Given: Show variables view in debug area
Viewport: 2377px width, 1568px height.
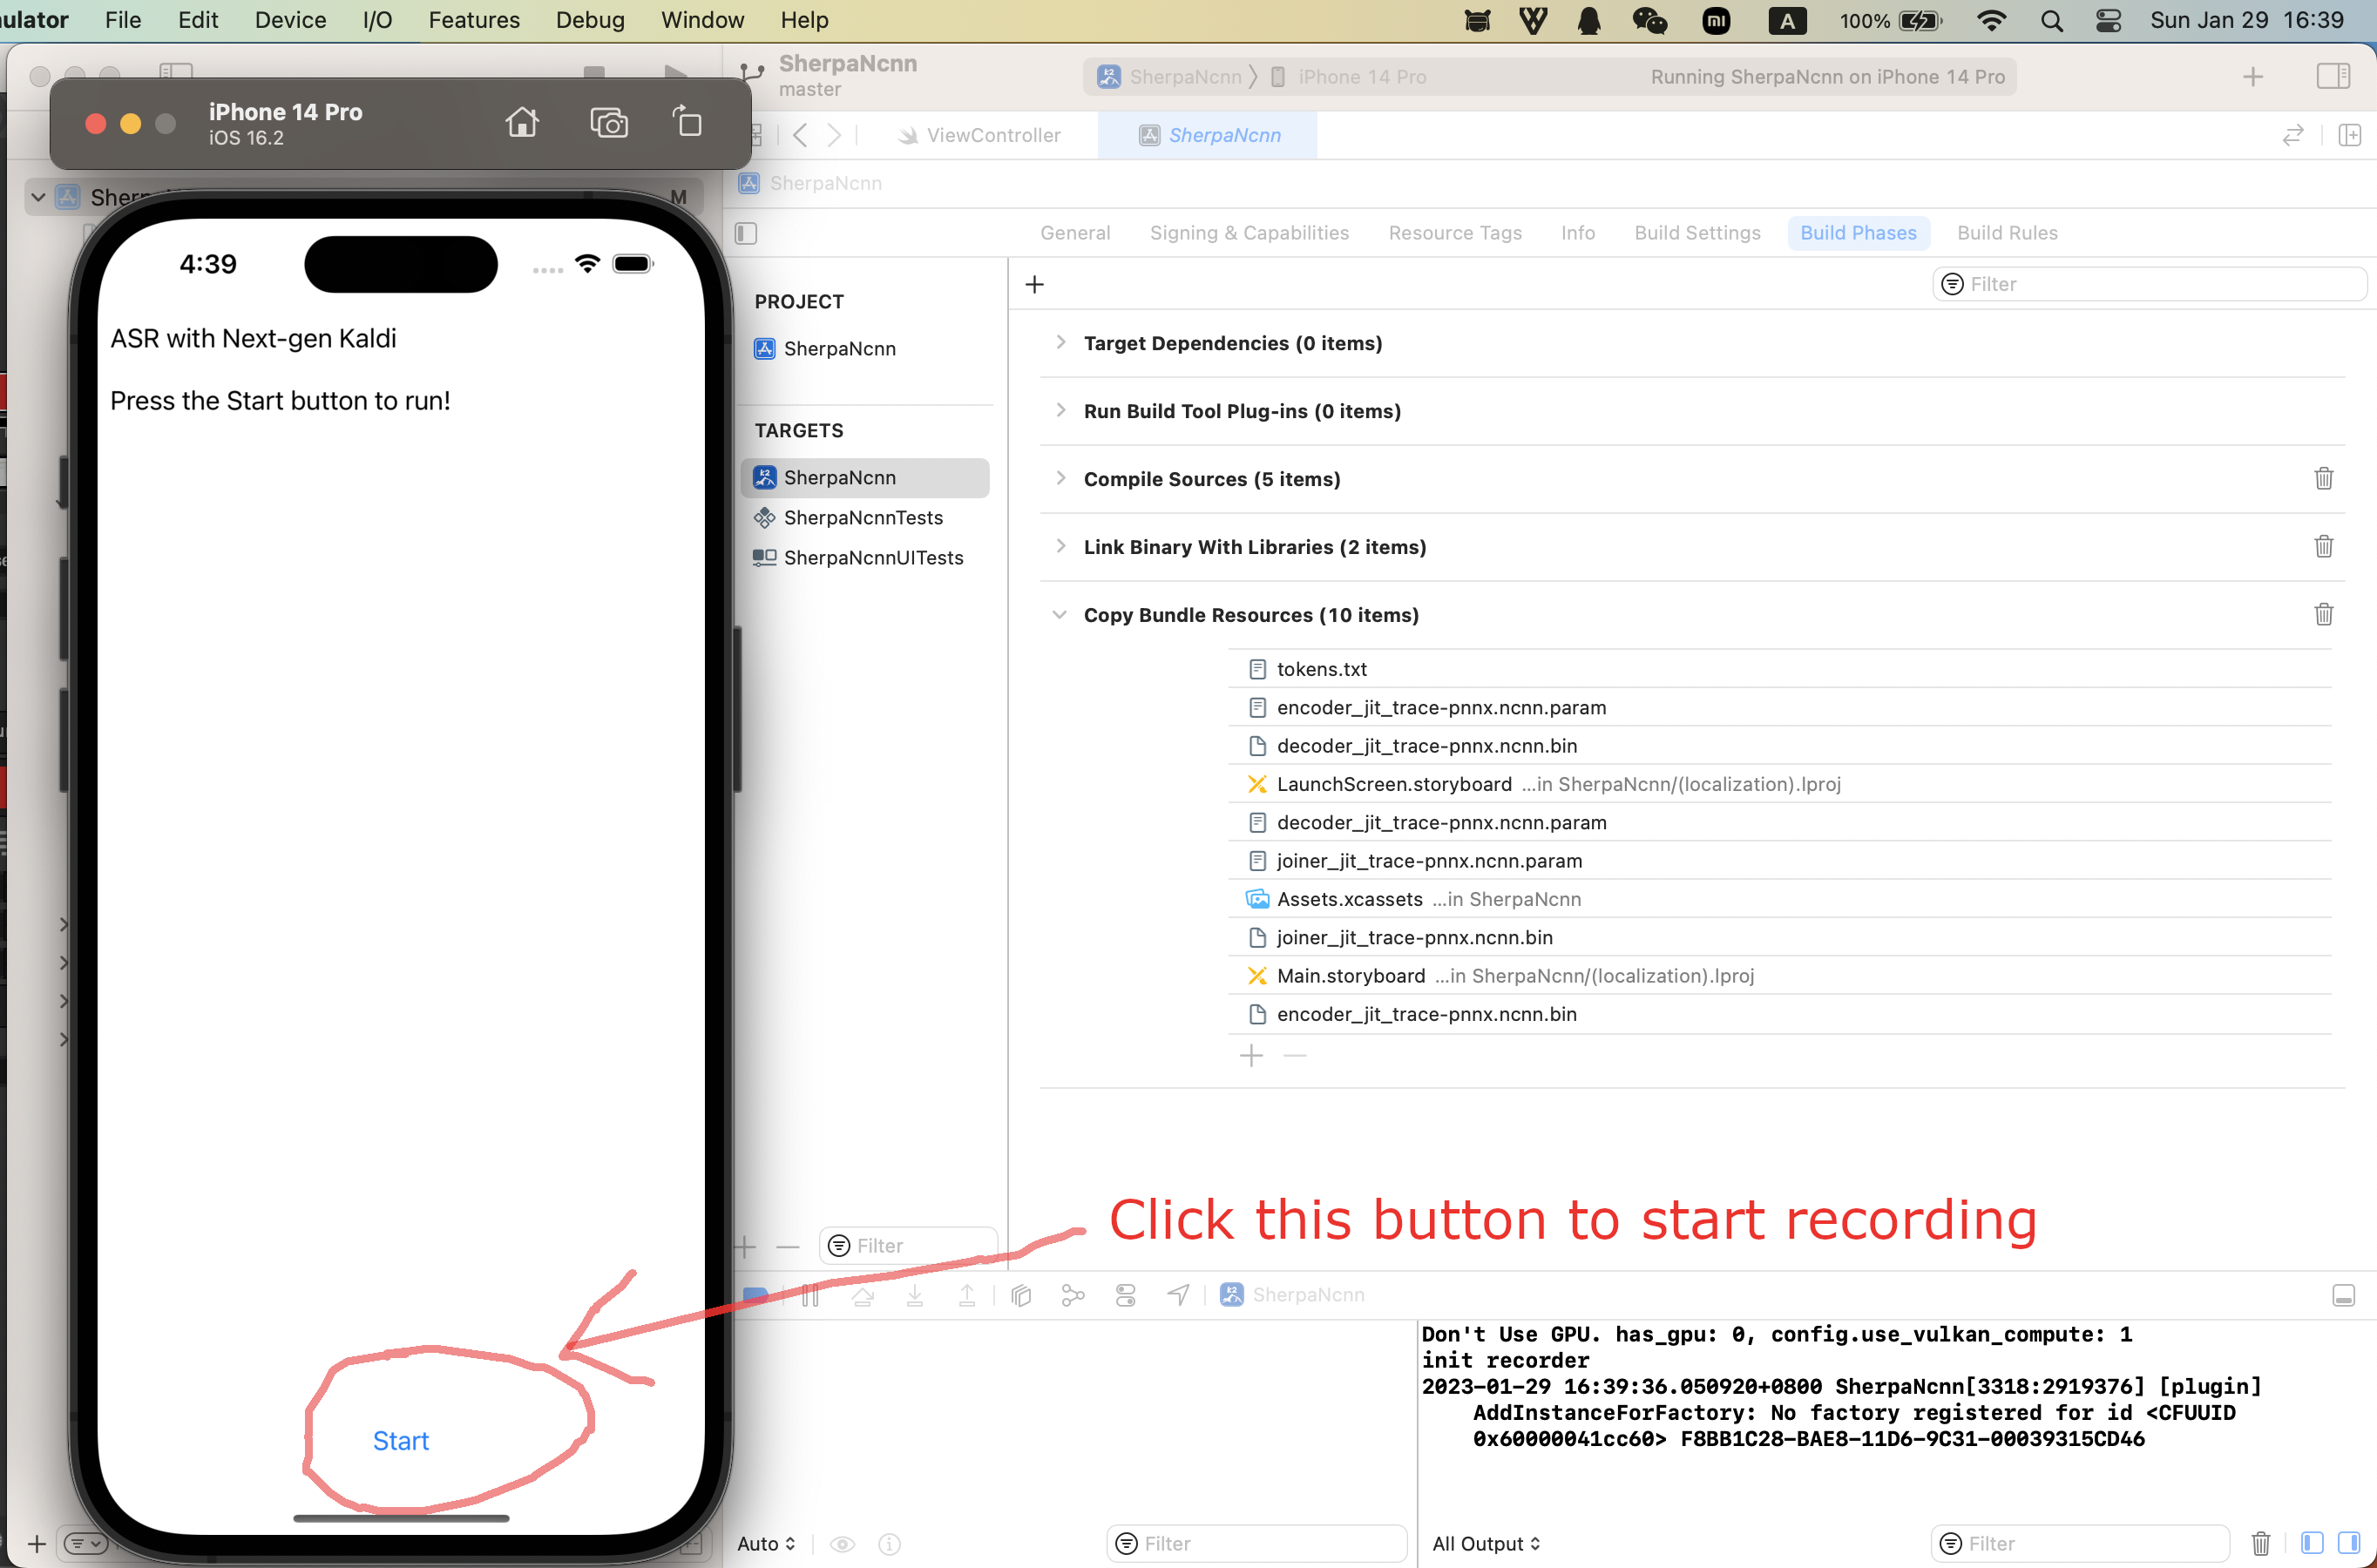Looking at the screenshot, I should point(2311,1544).
